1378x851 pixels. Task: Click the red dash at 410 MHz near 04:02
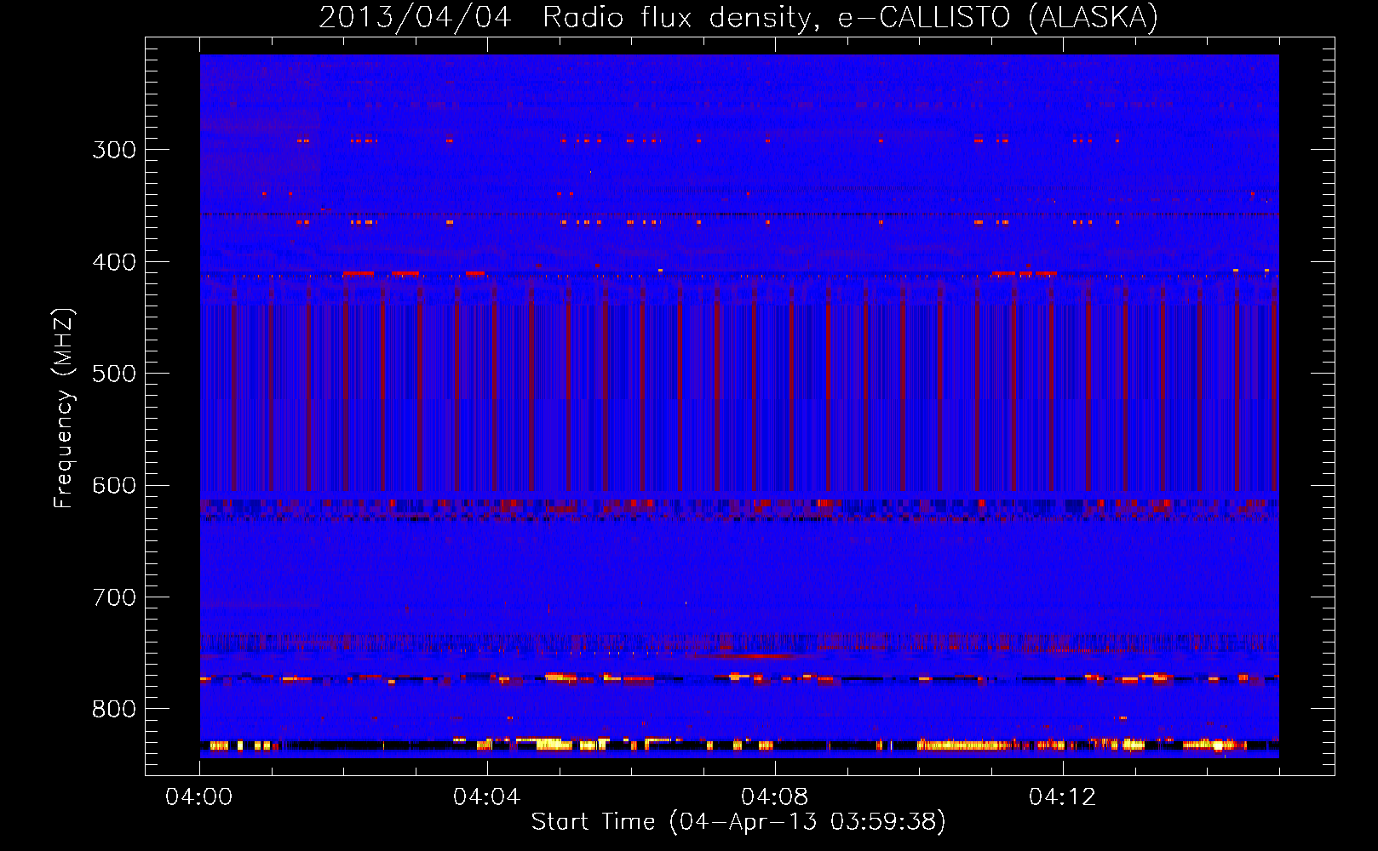click(x=359, y=273)
